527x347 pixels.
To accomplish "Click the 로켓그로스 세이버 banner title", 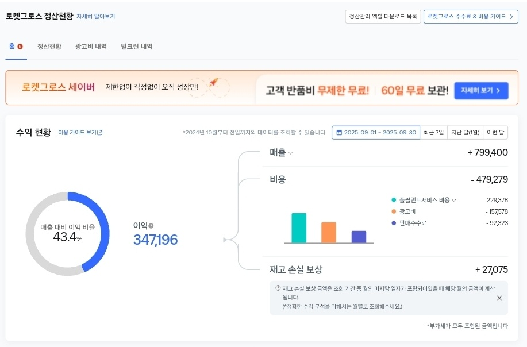I will pos(58,87).
